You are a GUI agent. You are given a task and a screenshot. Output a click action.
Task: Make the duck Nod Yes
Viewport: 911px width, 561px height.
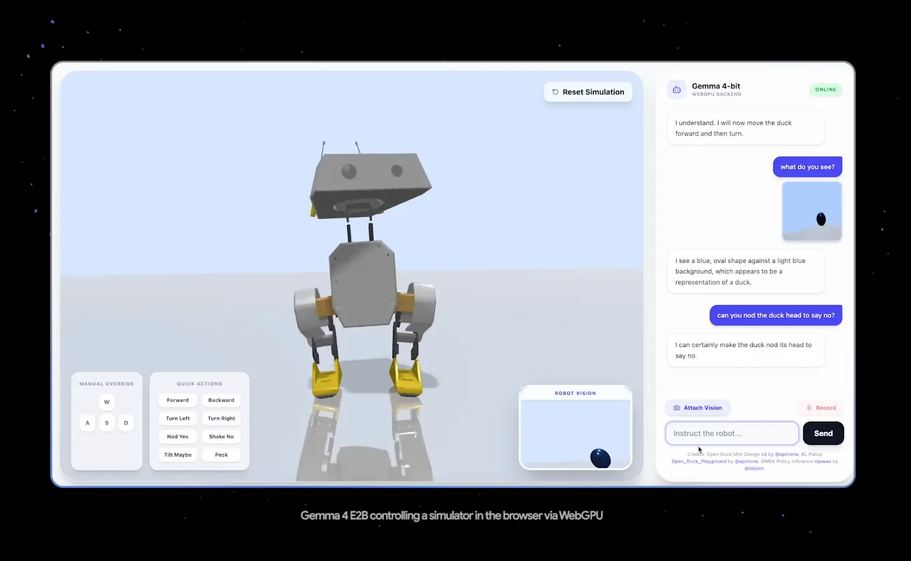click(177, 436)
